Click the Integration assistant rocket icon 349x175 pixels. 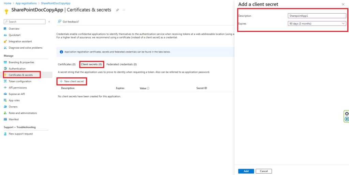coord(5,42)
